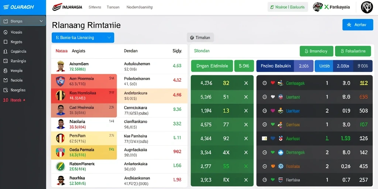
Task: Click the Noaais sidebar icon
Action: [6, 32]
